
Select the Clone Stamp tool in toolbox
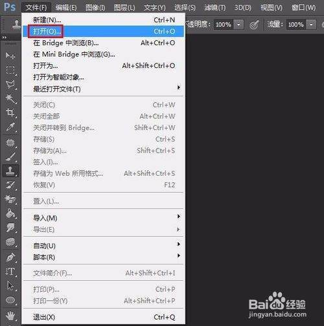(10, 171)
